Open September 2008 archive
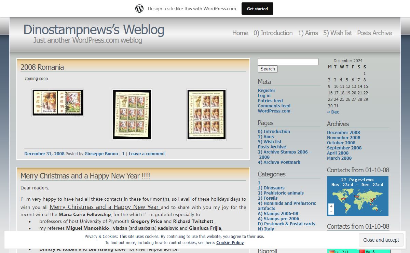This screenshot has height=253, width=410. pyautogui.click(x=344, y=148)
